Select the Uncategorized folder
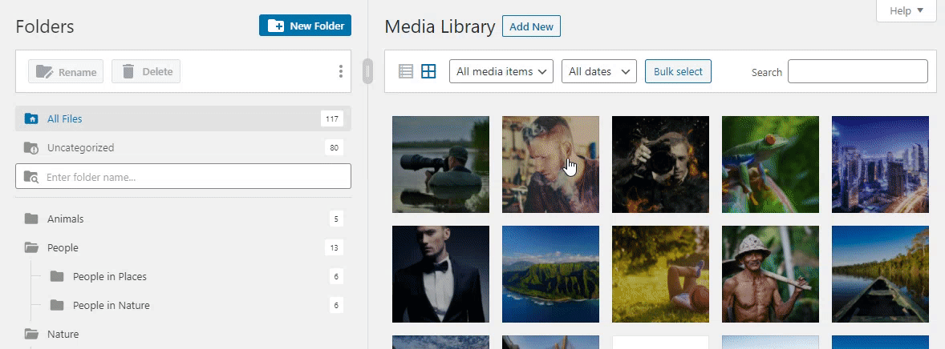945x349 pixels. [183, 147]
